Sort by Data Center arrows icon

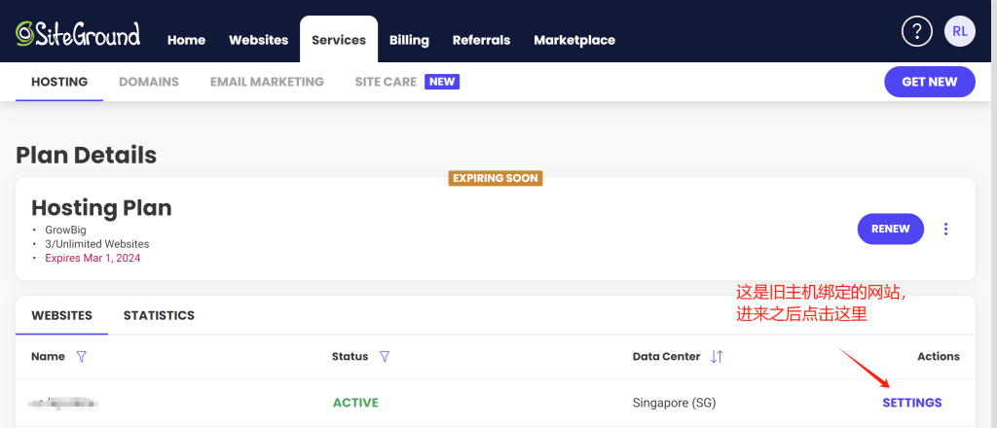pyautogui.click(x=717, y=357)
